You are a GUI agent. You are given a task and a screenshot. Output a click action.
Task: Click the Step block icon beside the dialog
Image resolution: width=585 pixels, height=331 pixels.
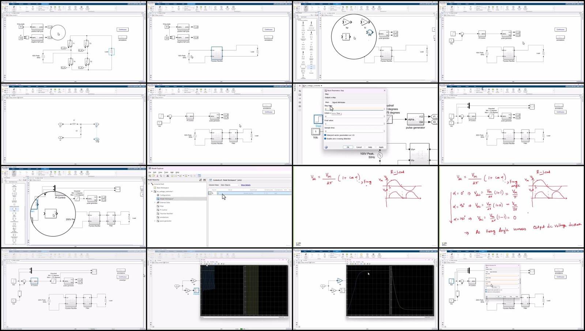pyautogui.click(x=318, y=119)
